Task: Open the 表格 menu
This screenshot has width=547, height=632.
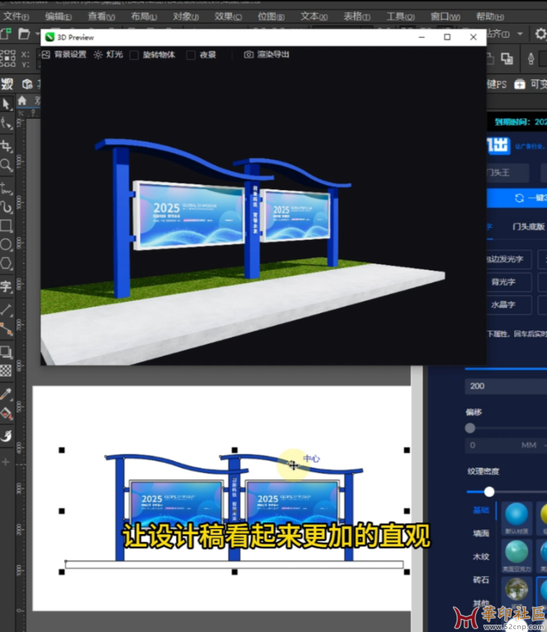Action: tap(357, 16)
